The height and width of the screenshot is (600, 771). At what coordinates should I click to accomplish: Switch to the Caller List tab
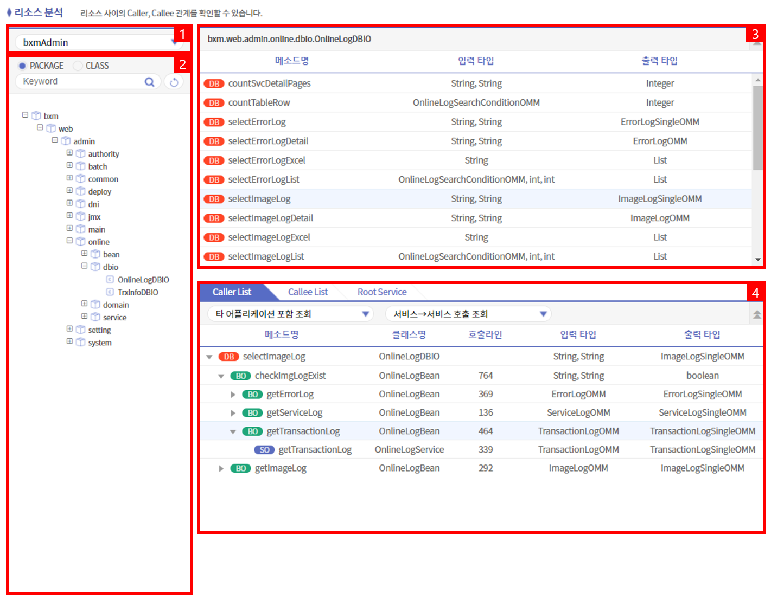[x=232, y=292]
